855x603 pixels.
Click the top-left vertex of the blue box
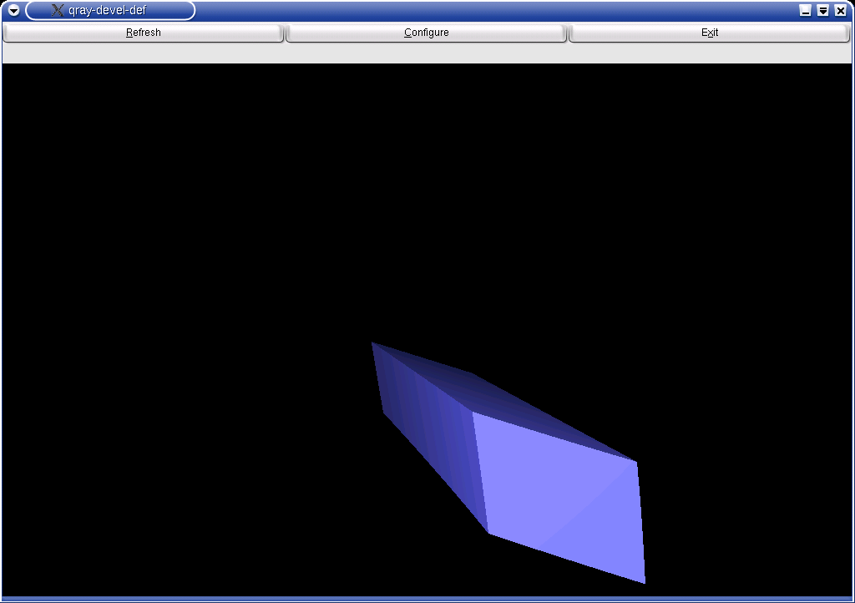coord(374,344)
